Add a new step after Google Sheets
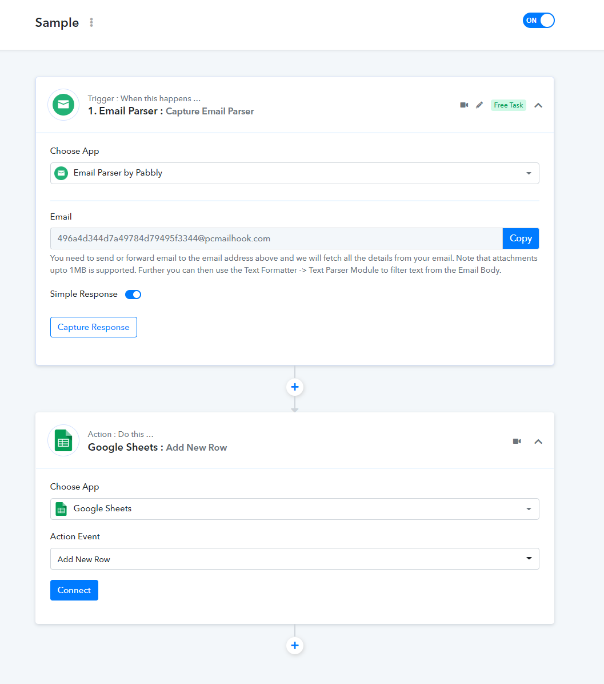604x684 pixels. 295,646
